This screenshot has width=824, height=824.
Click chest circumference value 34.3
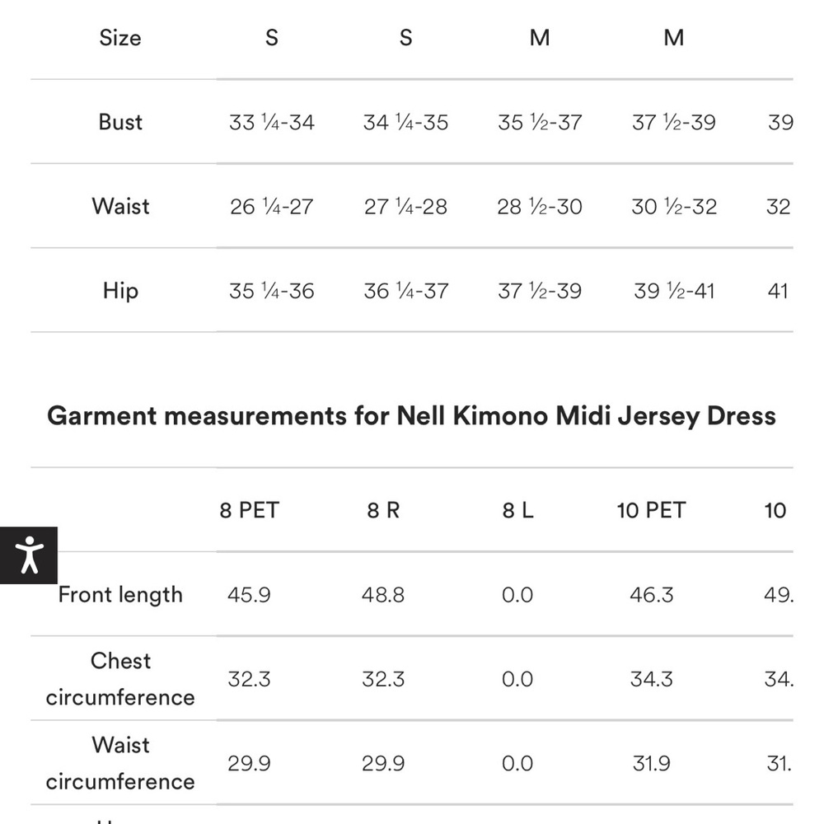pyautogui.click(x=651, y=679)
